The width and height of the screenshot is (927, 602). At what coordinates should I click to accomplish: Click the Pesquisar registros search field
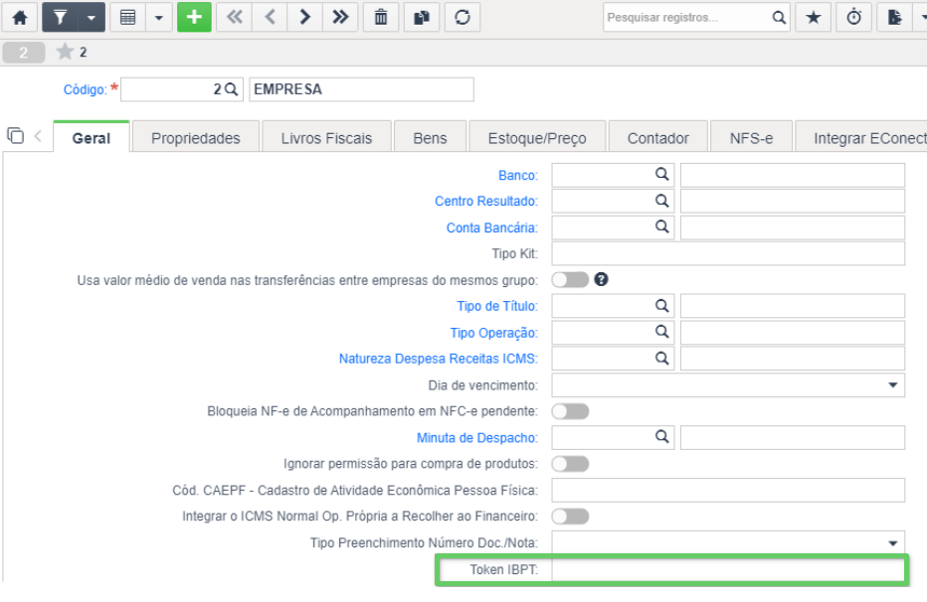(685, 17)
